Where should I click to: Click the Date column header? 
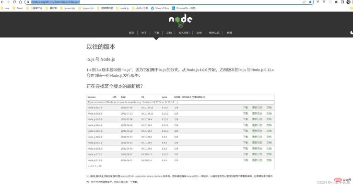point(123,97)
